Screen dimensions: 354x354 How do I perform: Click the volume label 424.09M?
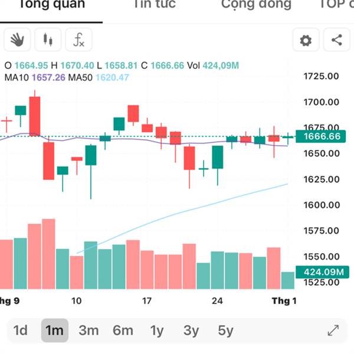[322, 272]
